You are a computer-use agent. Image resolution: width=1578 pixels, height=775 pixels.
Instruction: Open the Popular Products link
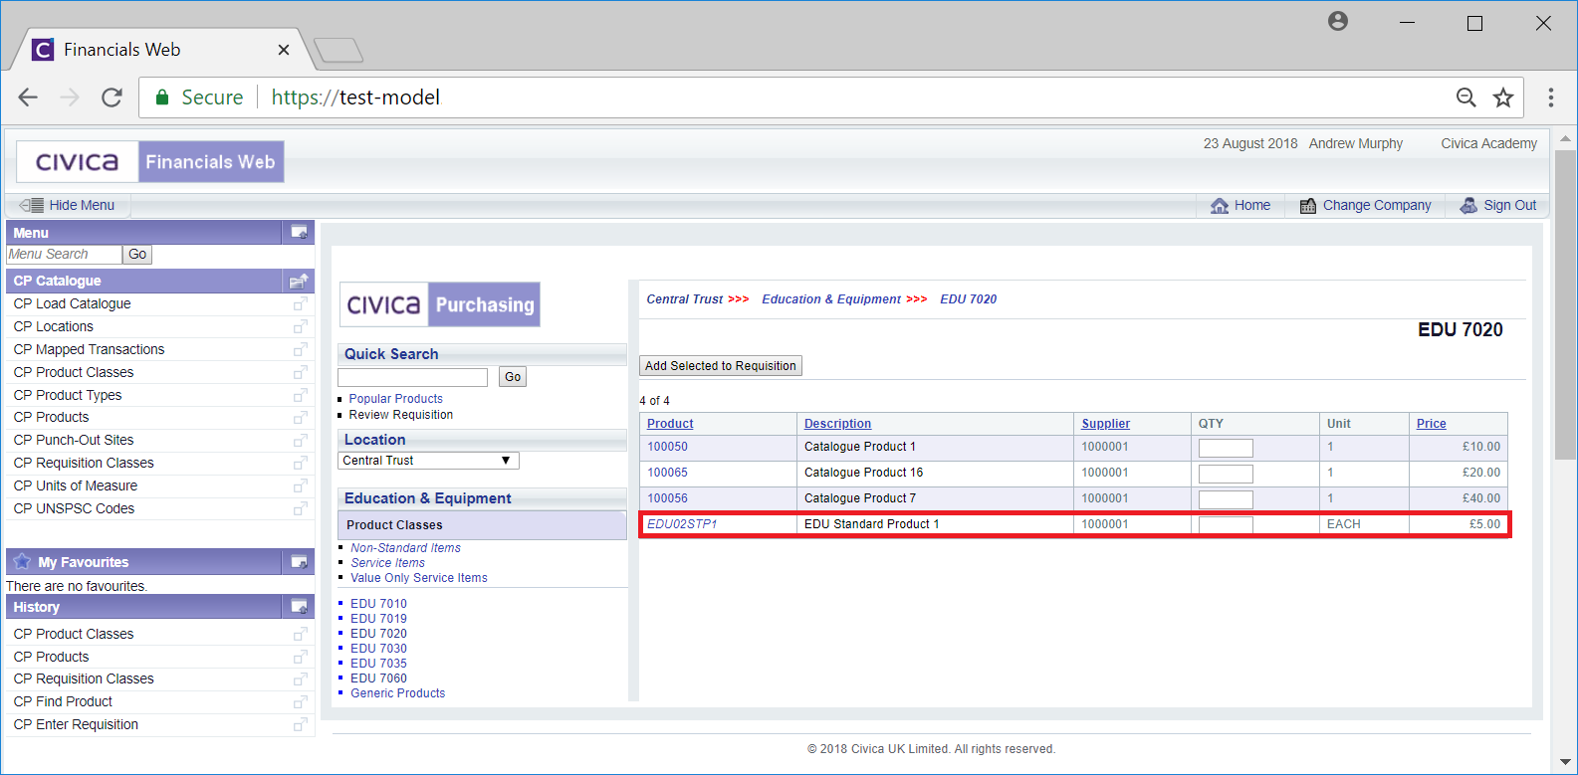[396, 399]
